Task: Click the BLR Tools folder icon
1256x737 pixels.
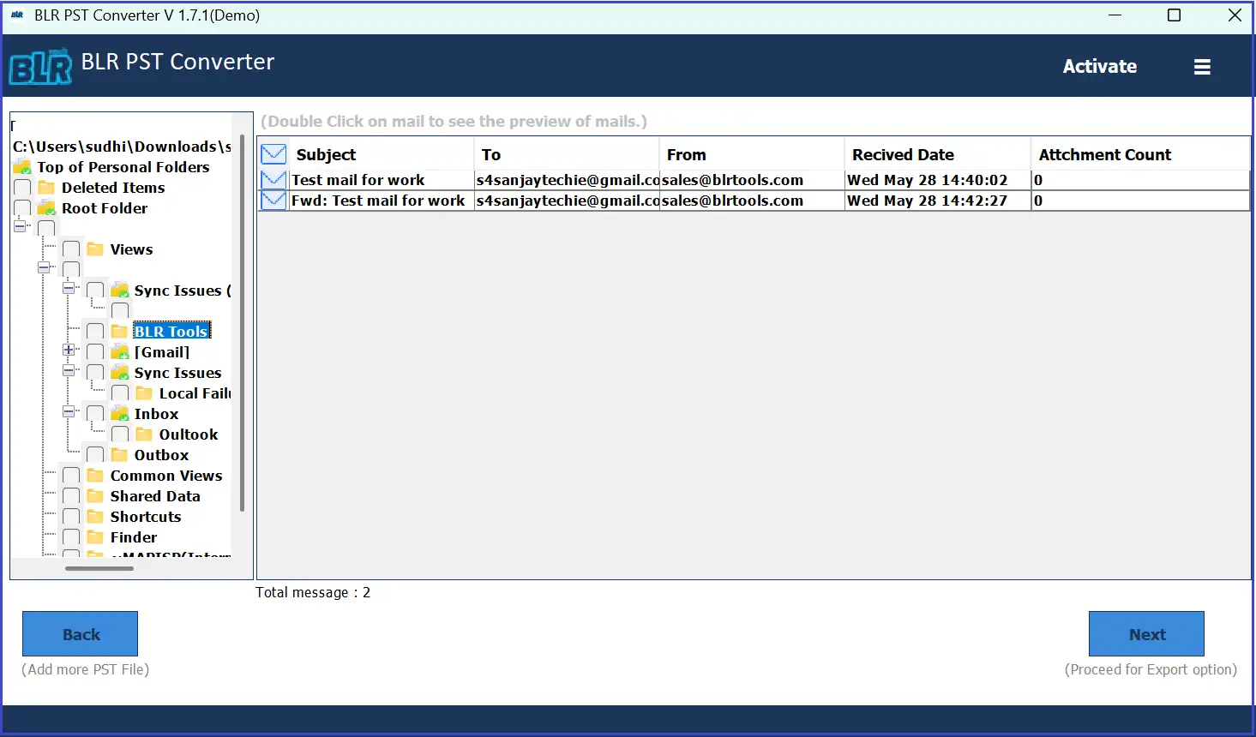Action: pos(120,332)
